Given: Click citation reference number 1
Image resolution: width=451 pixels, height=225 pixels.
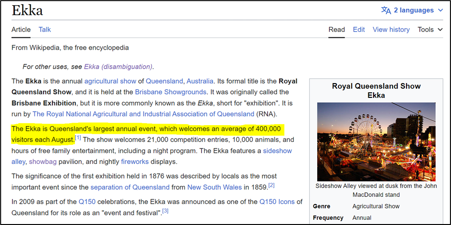Looking at the screenshot, I should click(78, 138).
